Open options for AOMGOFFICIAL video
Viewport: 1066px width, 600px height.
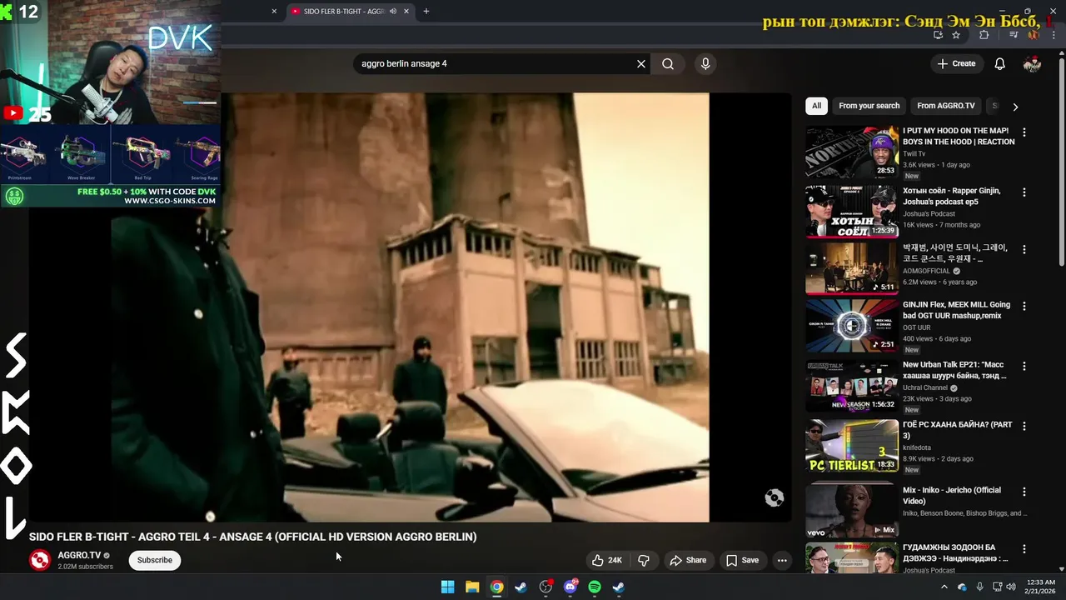point(1024,248)
